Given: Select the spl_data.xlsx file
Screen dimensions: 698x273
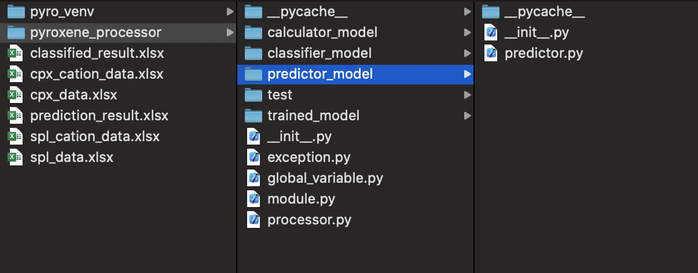Looking at the screenshot, I should (72, 157).
